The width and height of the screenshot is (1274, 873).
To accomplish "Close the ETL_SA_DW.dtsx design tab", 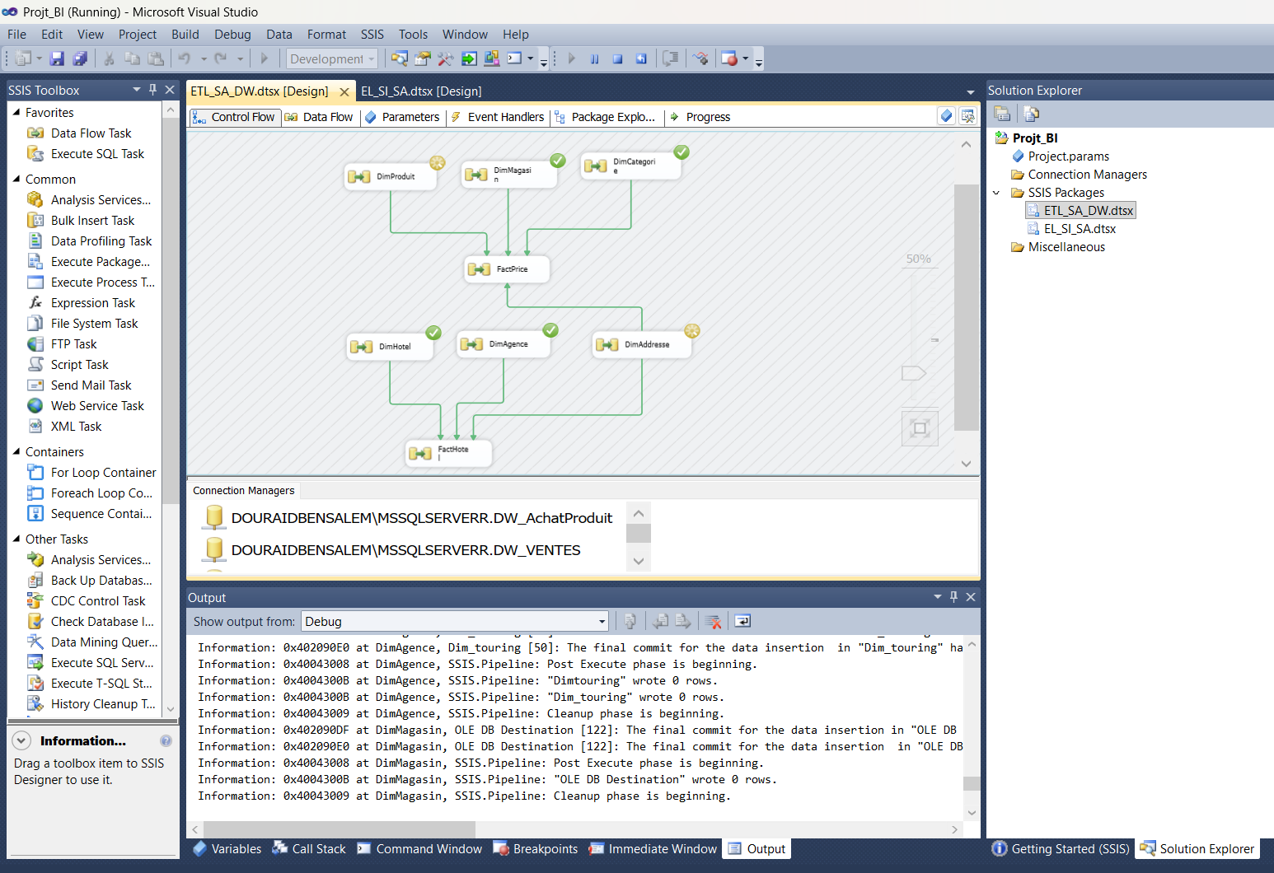I will point(344,91).
